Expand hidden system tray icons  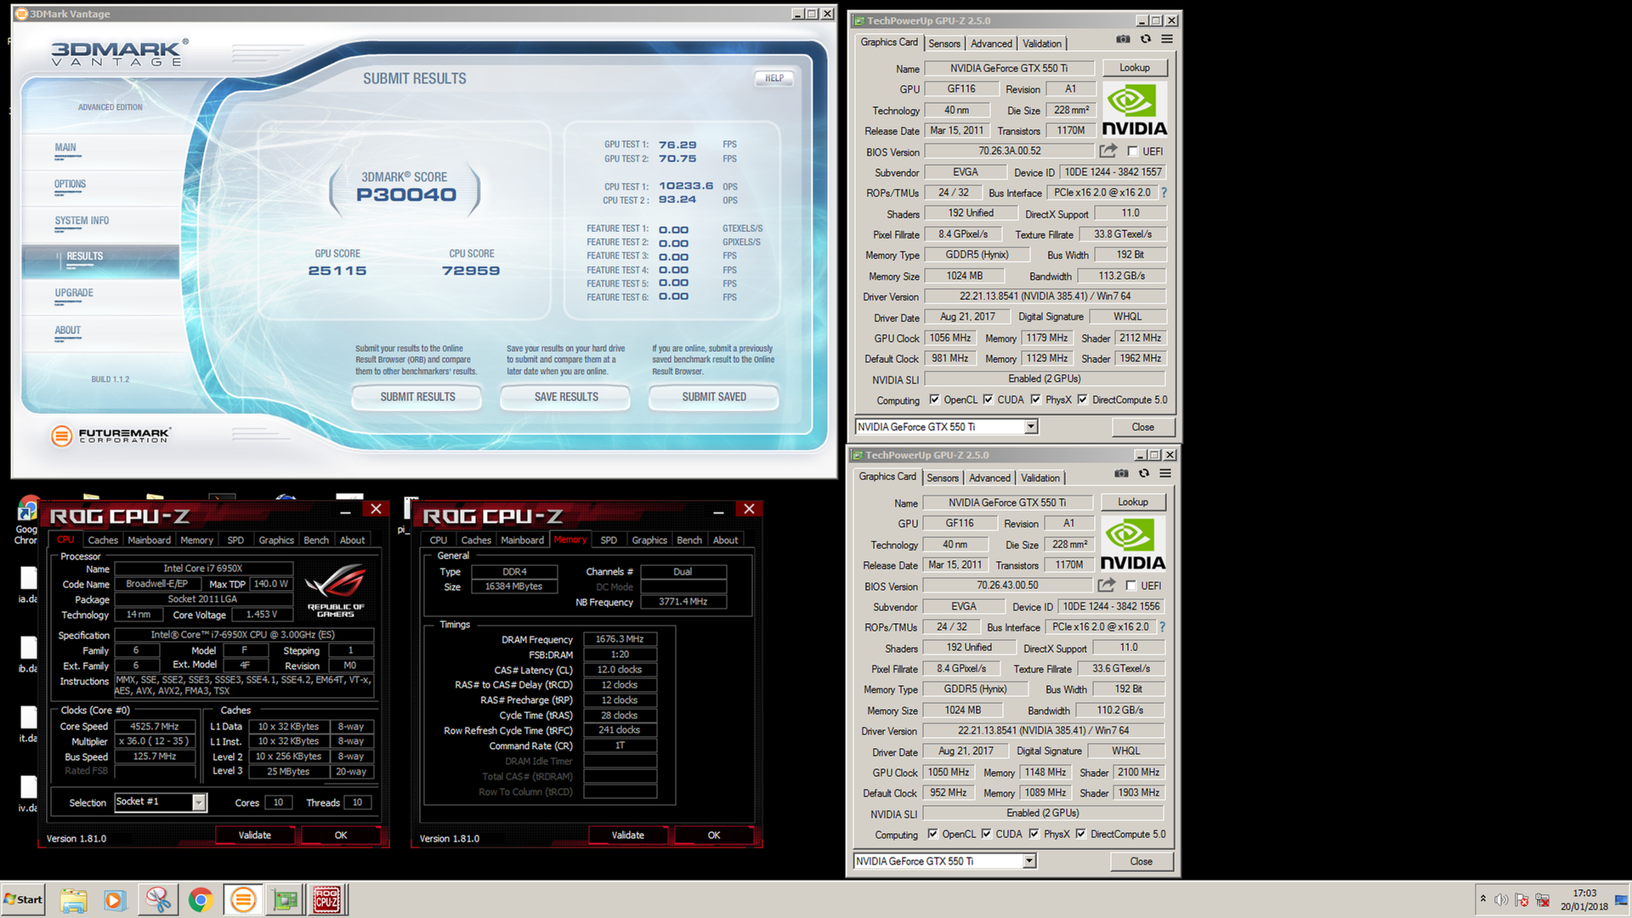pos(1482,899)
